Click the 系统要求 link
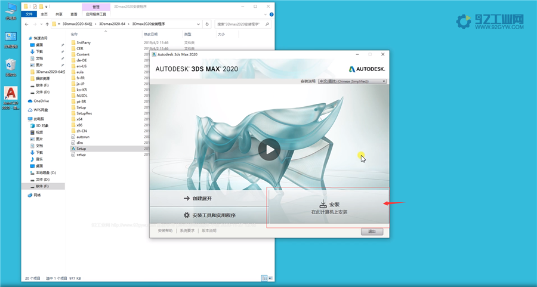537x287 pixels. point(187,231)
